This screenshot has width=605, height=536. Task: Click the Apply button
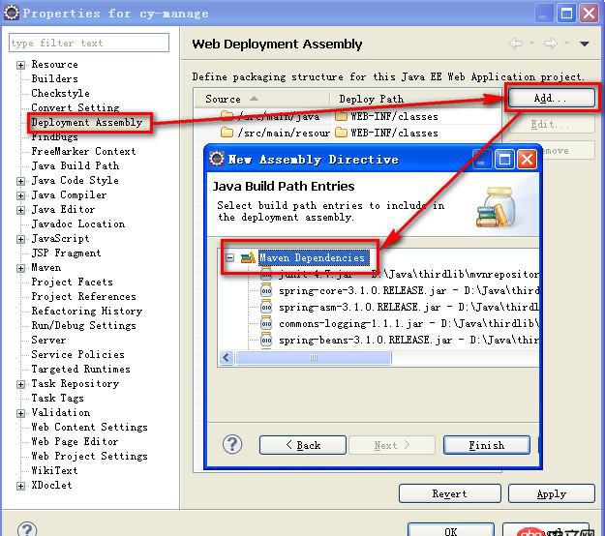(552, 493)
